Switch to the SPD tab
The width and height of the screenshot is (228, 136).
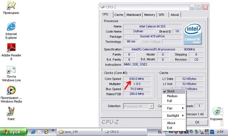tap(163, 15)
